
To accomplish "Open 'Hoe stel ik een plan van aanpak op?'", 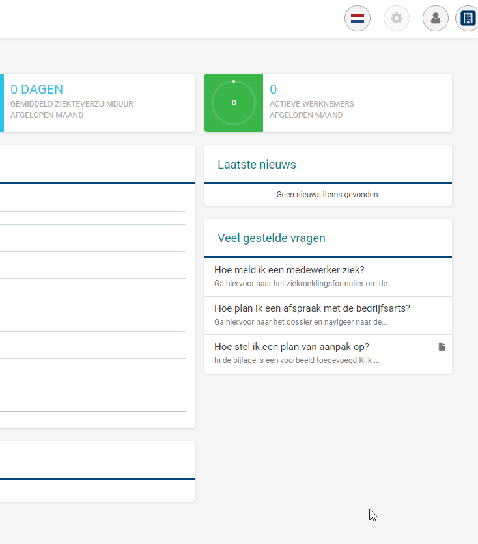I will 292,347.
